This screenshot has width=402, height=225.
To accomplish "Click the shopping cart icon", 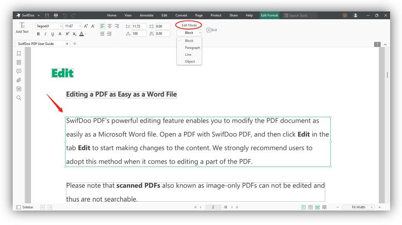I will [345, 15].
